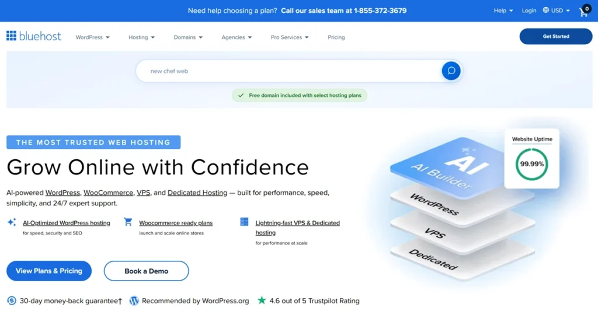Expand the Pro Services dropdown
598x315 pixels.
click(x=290, y=37)
